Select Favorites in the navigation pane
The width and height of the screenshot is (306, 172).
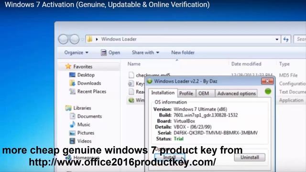(x=83, y=67)
